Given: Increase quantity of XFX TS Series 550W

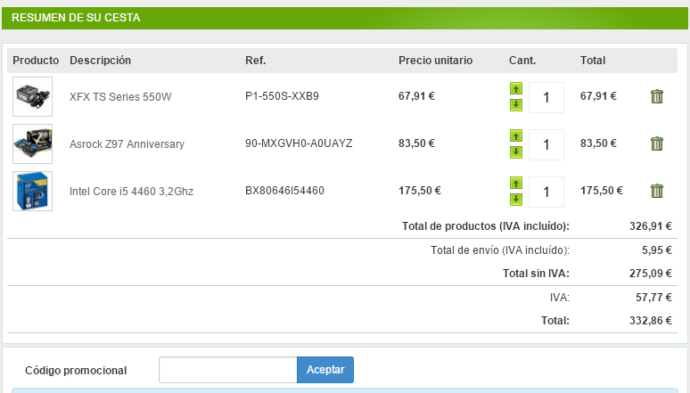Looking at the screenshot, I should click(516, 88).
